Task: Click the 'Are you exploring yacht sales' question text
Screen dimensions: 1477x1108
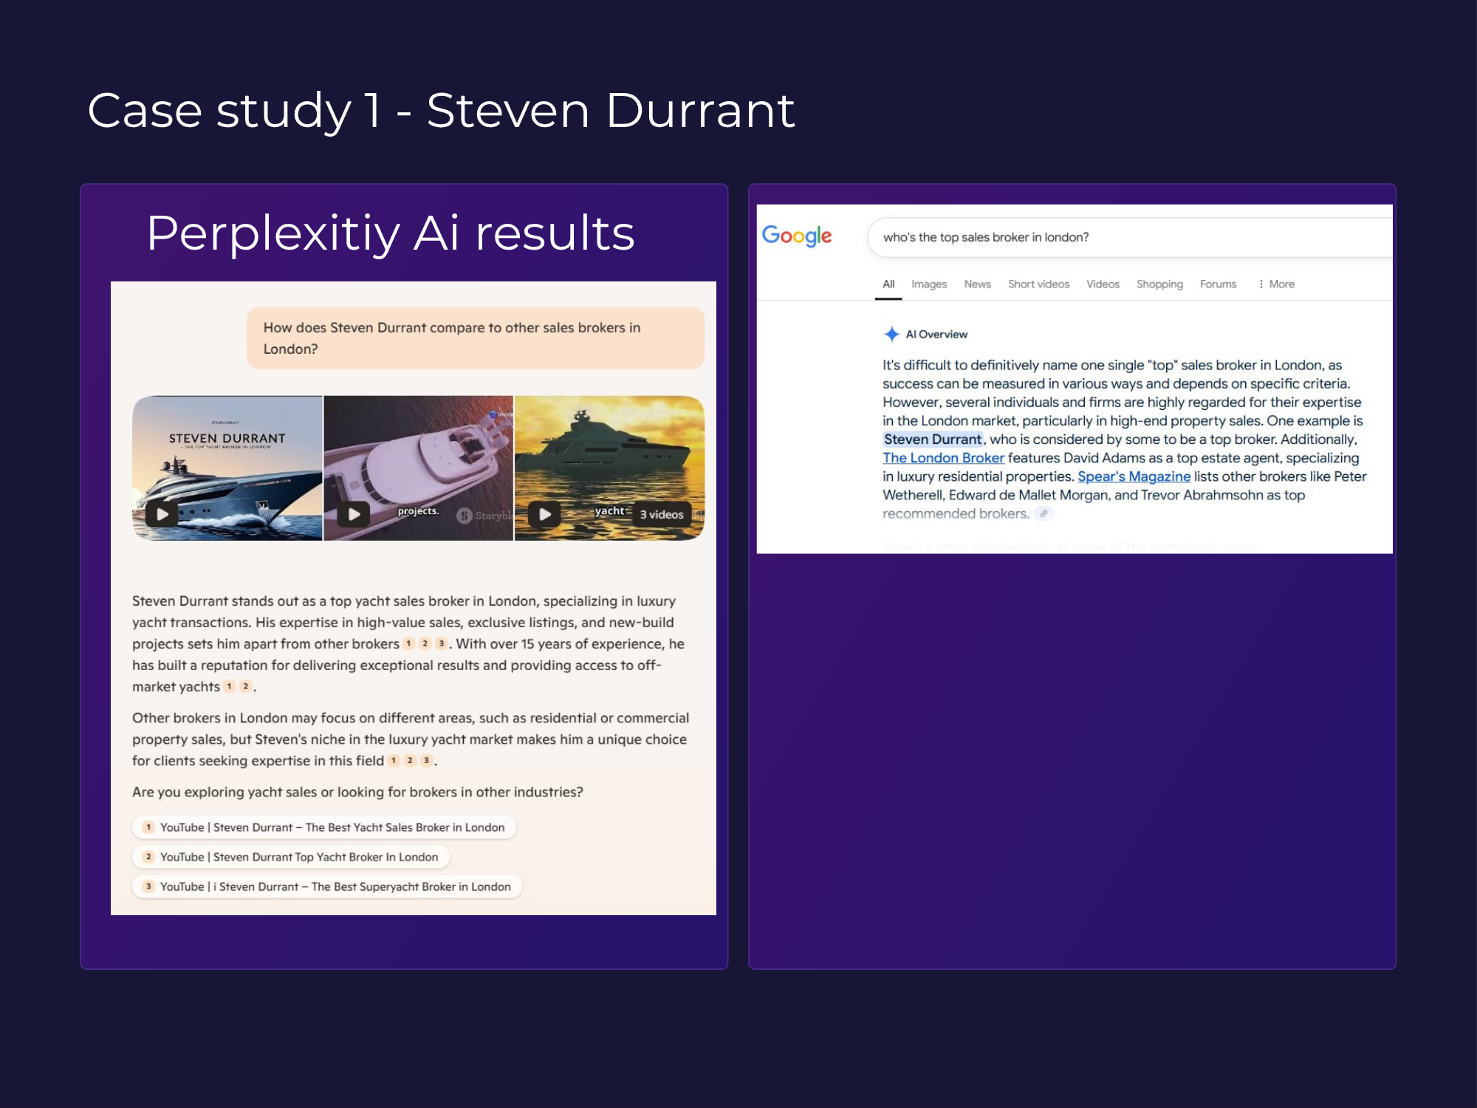Action: pyautogui.click(x=357, y=792)
